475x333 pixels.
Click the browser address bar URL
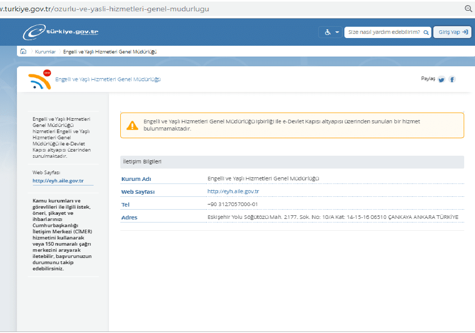tap(104, 9)
